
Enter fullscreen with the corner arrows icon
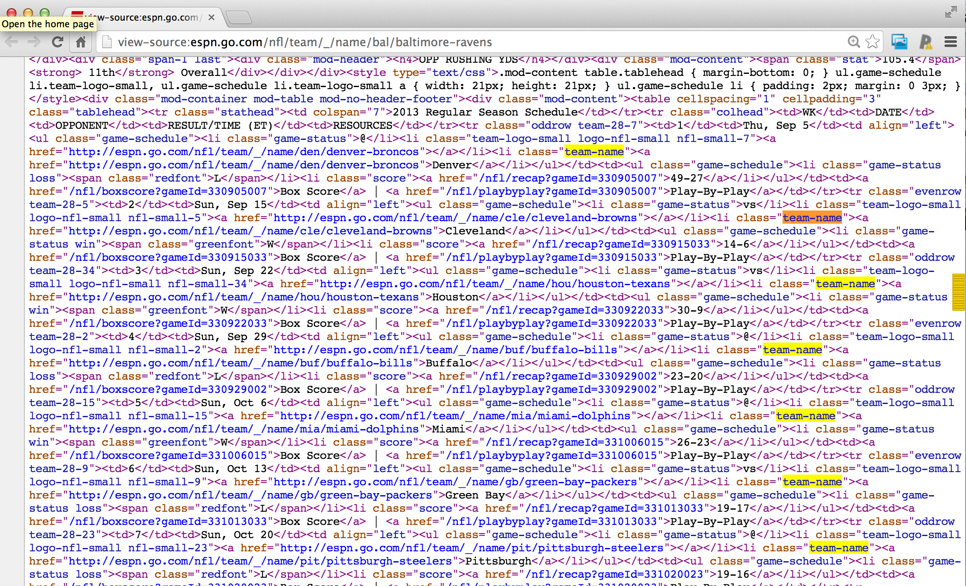pos(951,12)
